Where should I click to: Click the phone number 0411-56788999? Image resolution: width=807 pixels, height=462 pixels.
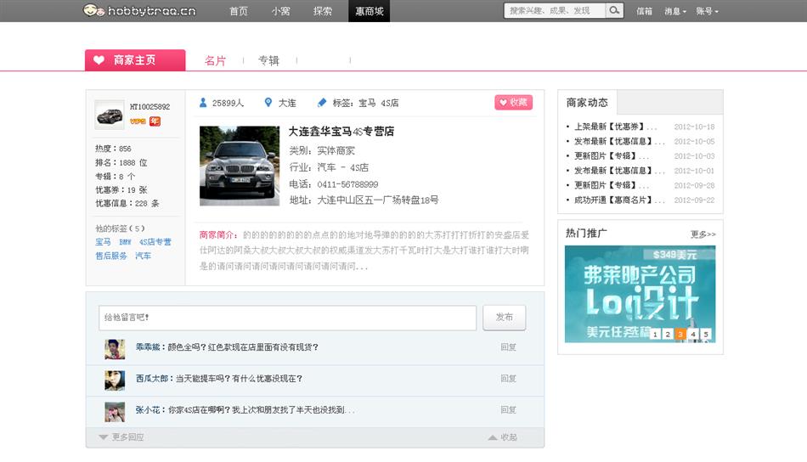347,184
